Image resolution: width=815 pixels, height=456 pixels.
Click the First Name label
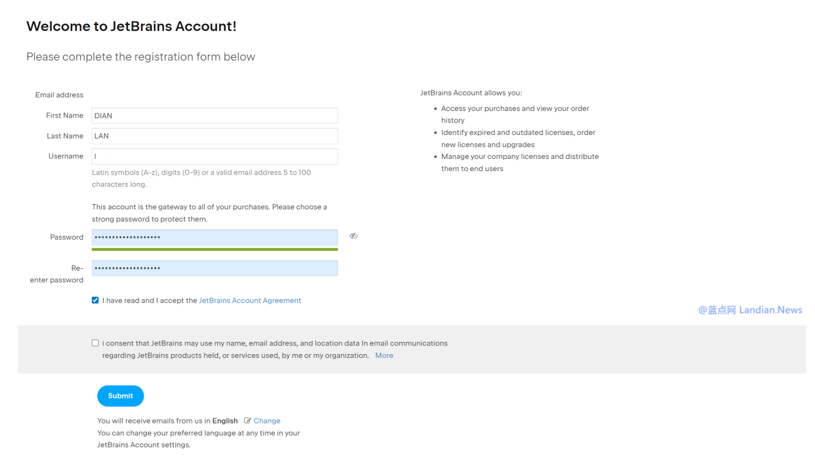(x=65, y=116)
